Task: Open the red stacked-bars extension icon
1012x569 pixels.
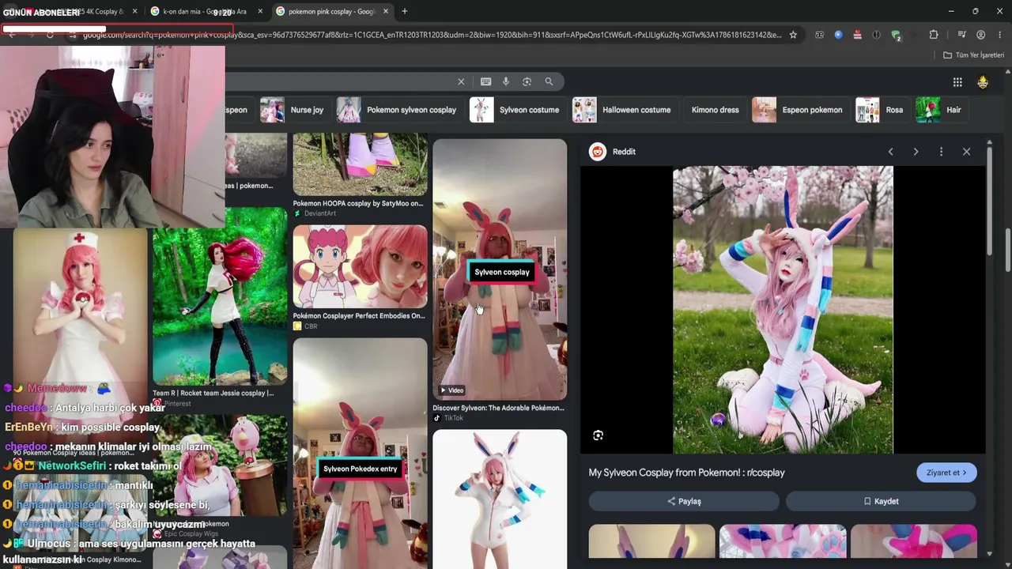Action: (857, 35)
